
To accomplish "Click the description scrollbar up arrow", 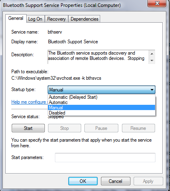I will click(x=152, y=54).
